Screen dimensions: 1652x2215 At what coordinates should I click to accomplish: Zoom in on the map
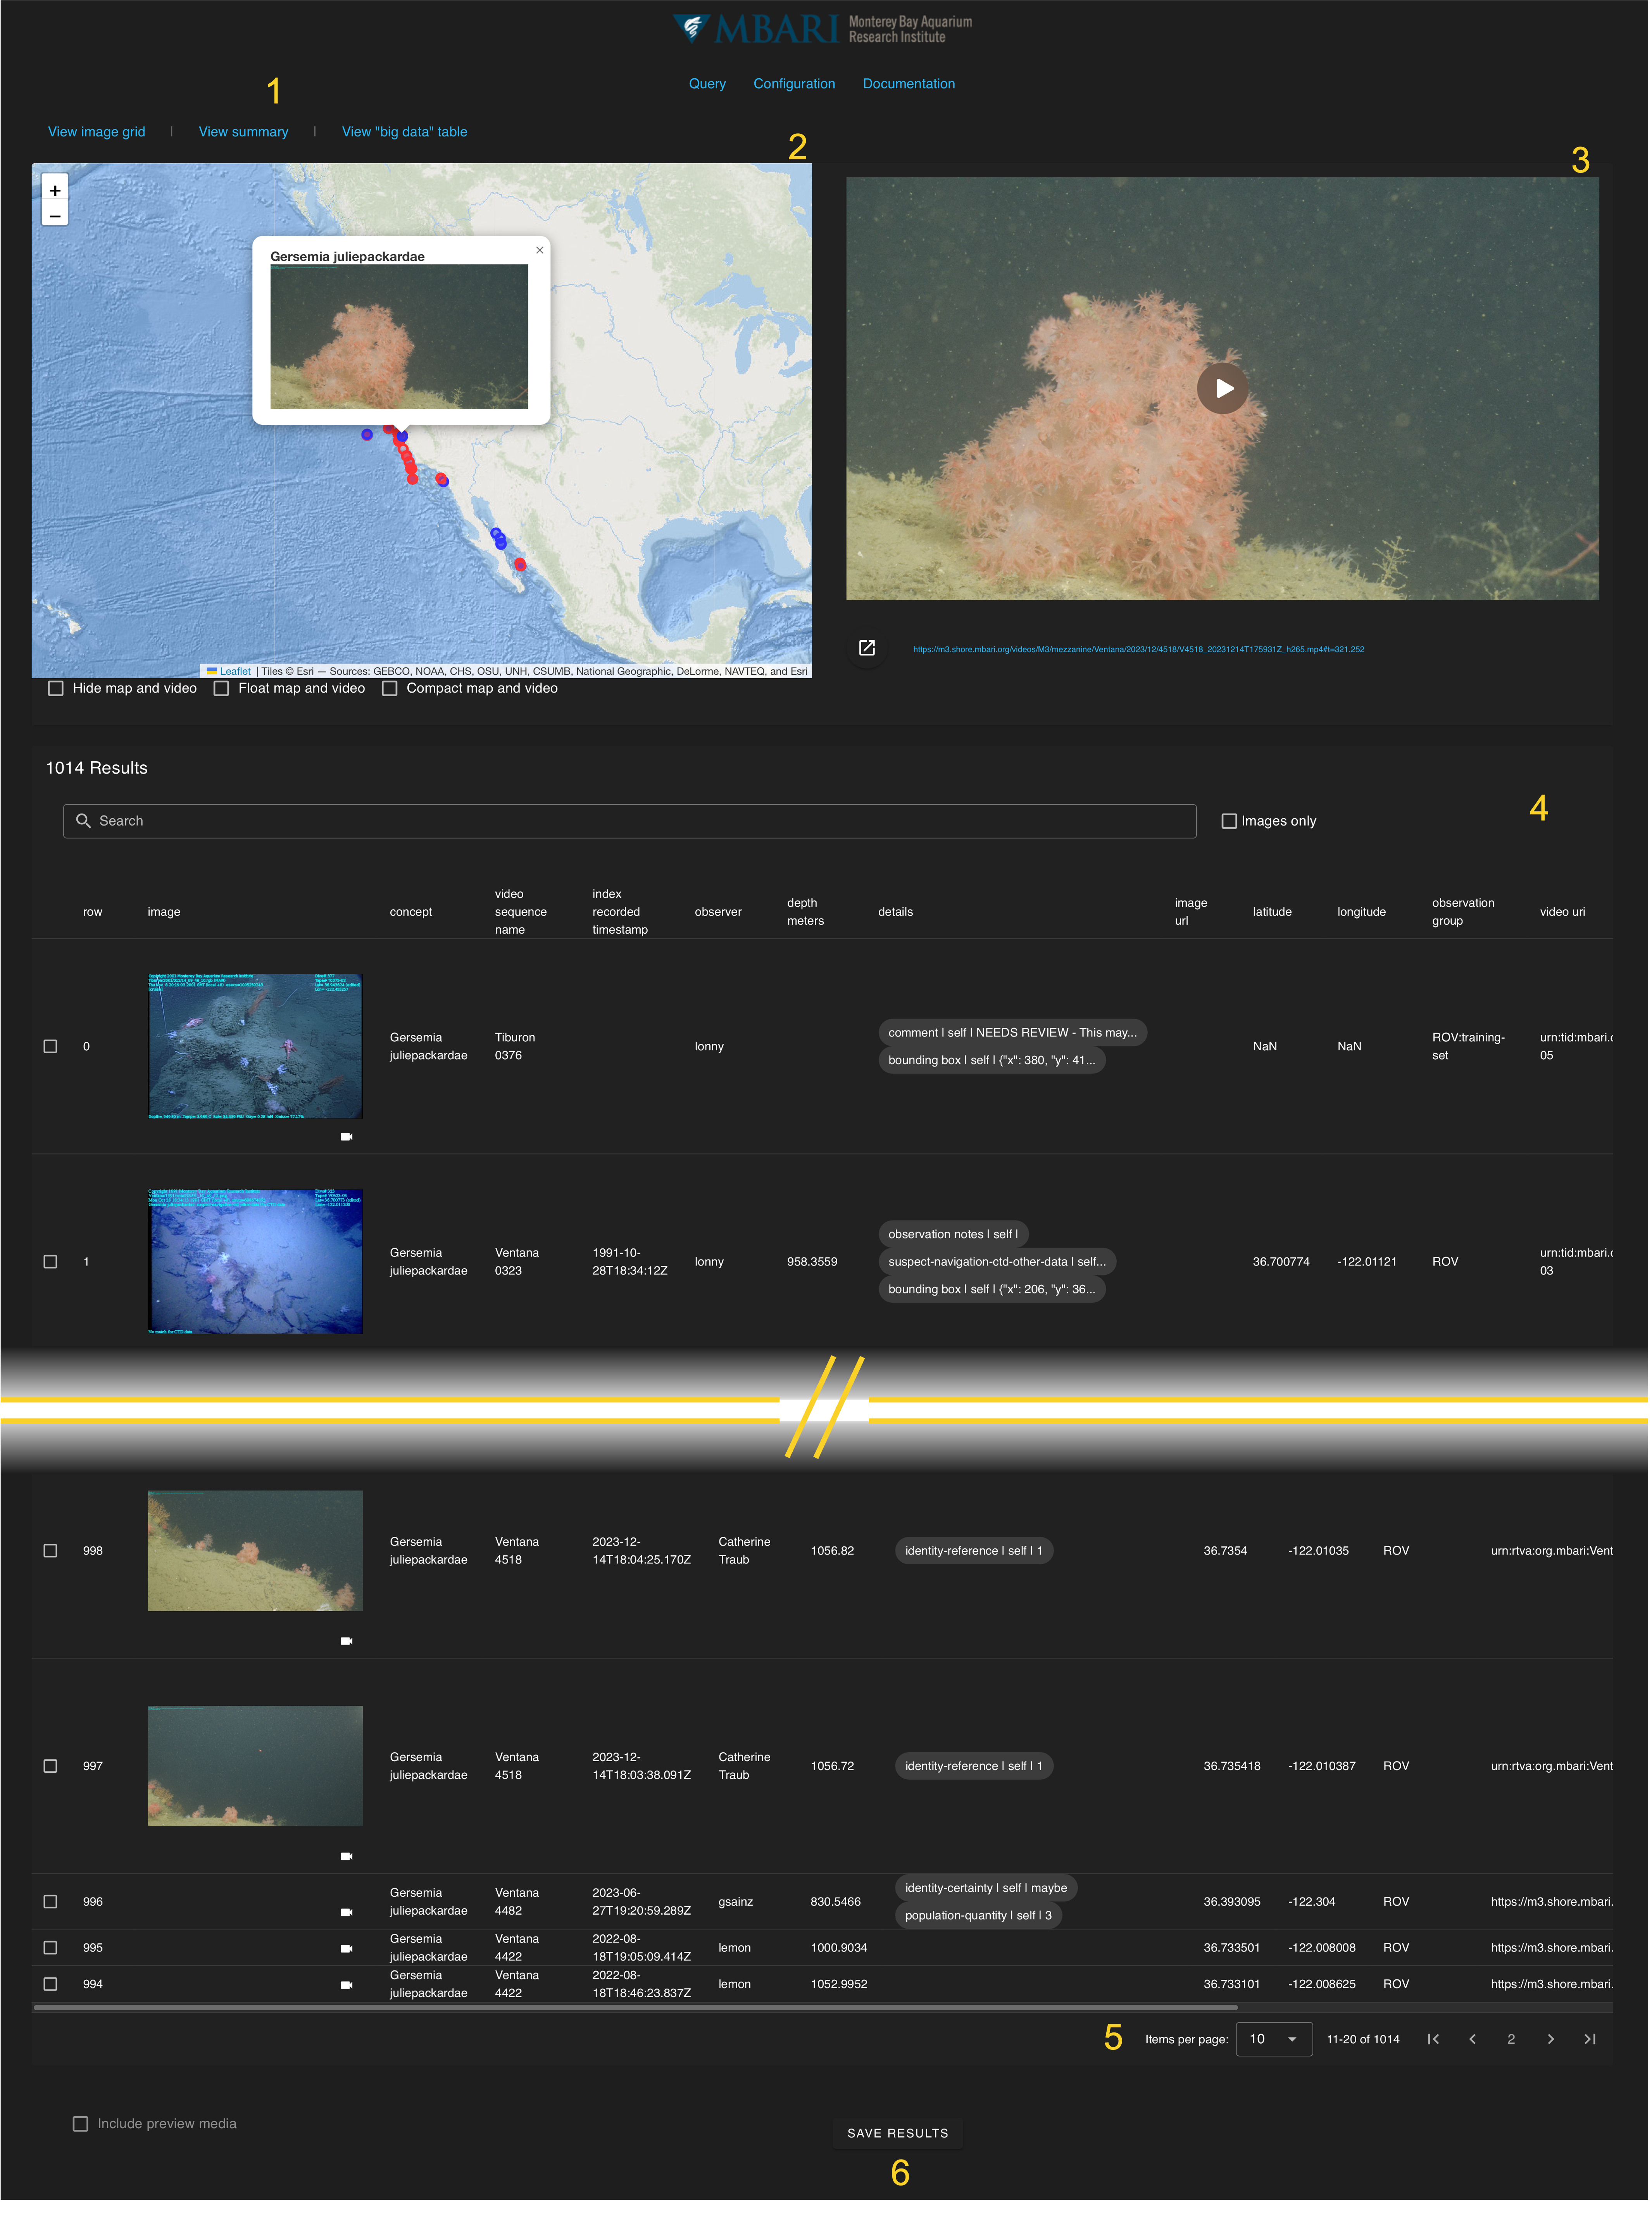coord(55,190)
